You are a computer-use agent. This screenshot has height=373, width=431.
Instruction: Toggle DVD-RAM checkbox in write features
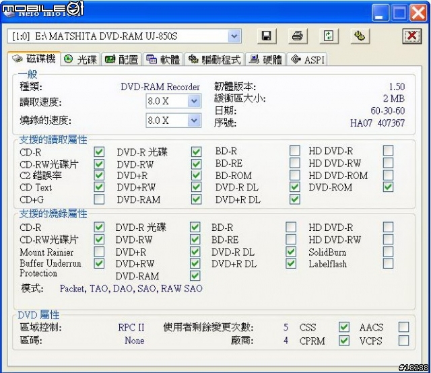[x=195, y=275]
